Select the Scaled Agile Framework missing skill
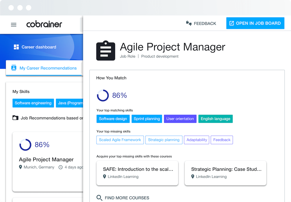This screenshot has height=202, width=291. (120, 140)
